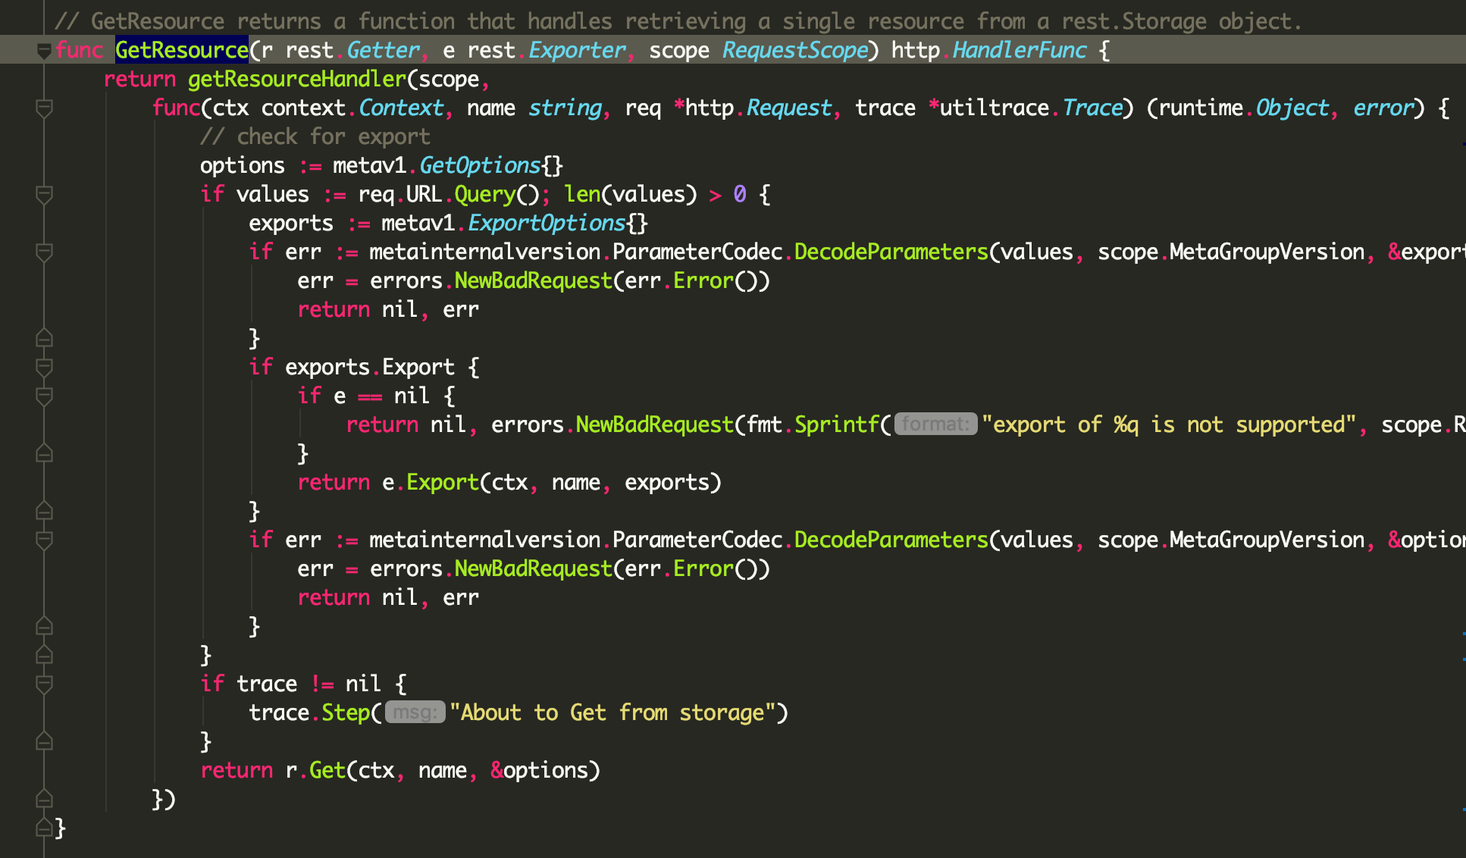Click the getResourceHandler function call
The width and height of the screenshot is (1466, 858).
click(x=296, y=80)
